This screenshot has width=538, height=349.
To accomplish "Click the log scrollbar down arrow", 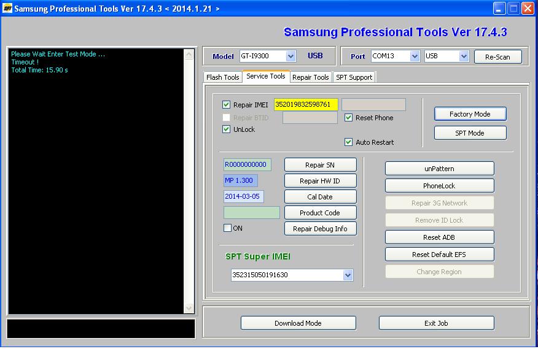I will [189, 308].
